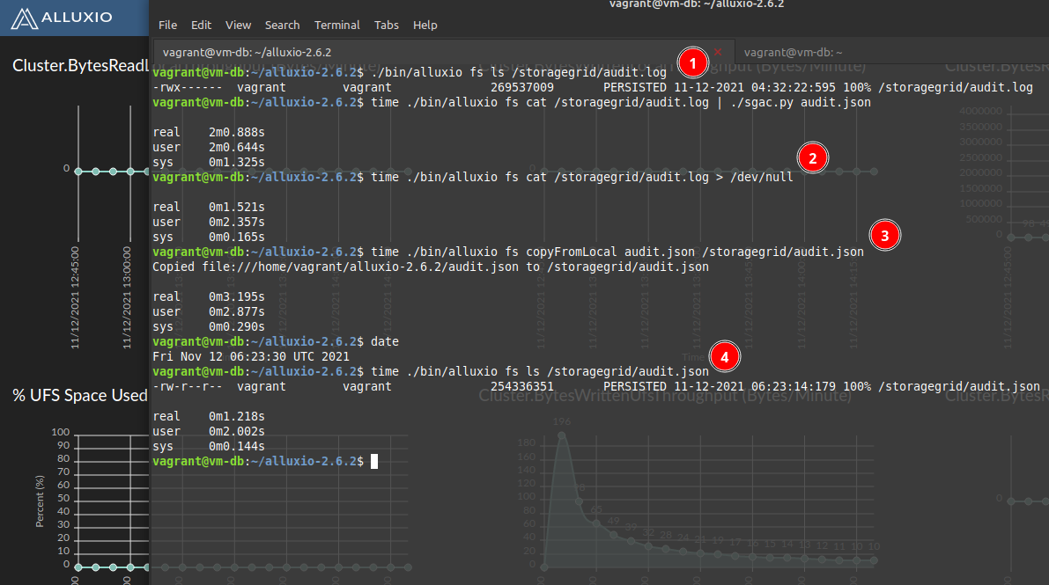1049x585 pixels.
Task: Click the 100 label on the Percent axis
Action: (x=60, y=432)
